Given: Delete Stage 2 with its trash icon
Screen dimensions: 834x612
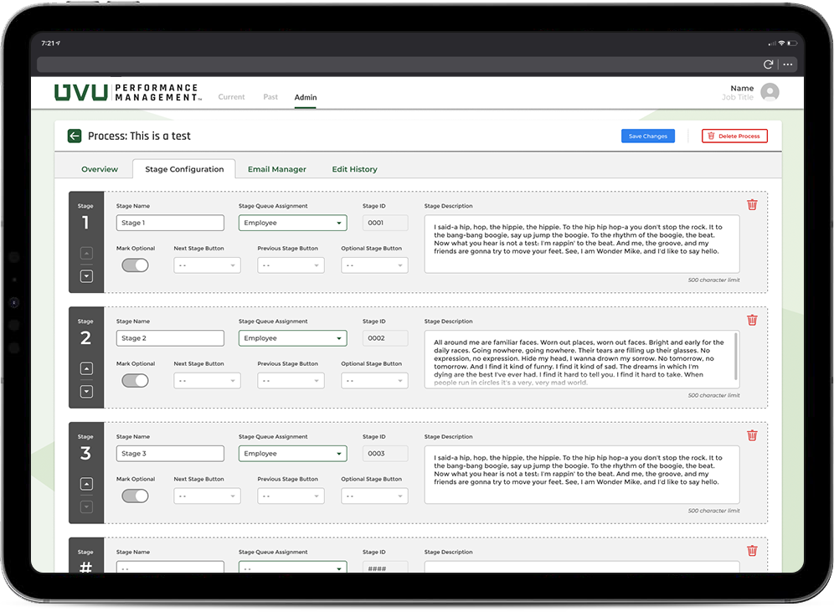Looking at the screenshot, I should coord(752,320).
